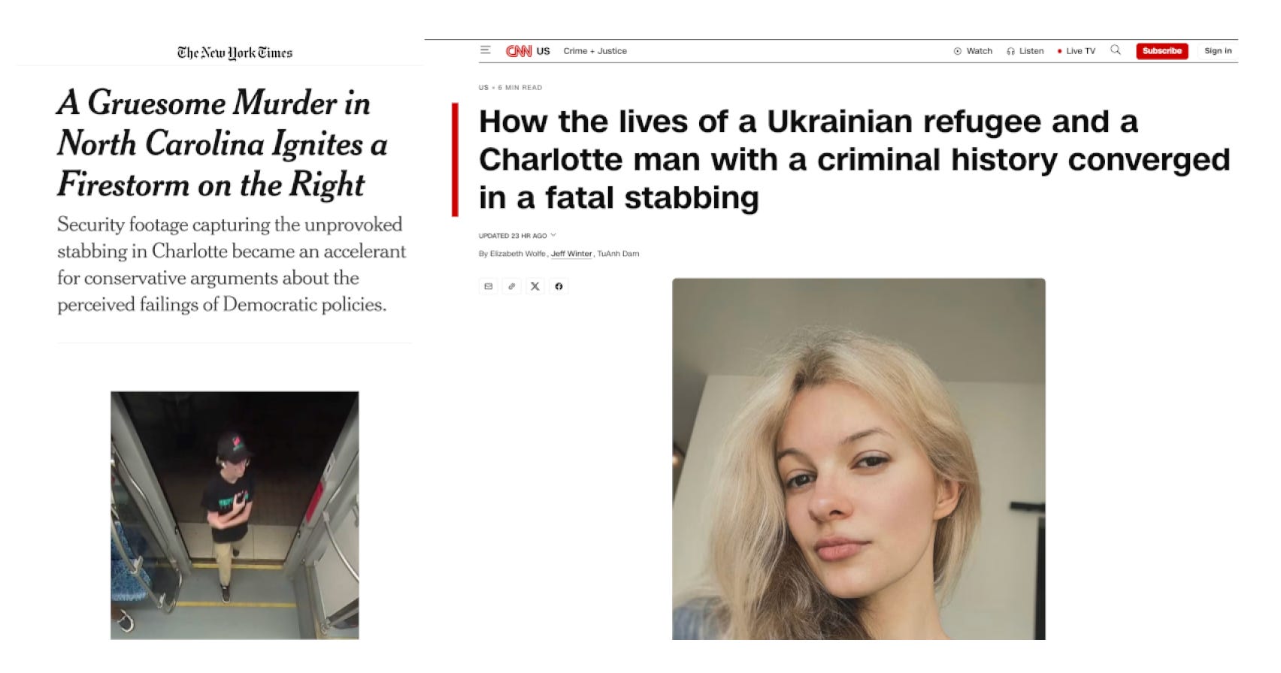The height and width of the screenshot is (673, 1281).
Task: Open Live TV
Action: coord(1077,51)
